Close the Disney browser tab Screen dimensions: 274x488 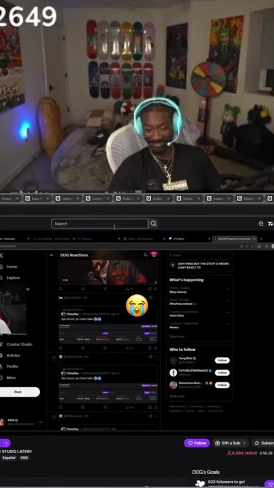[x=199, y=198]
